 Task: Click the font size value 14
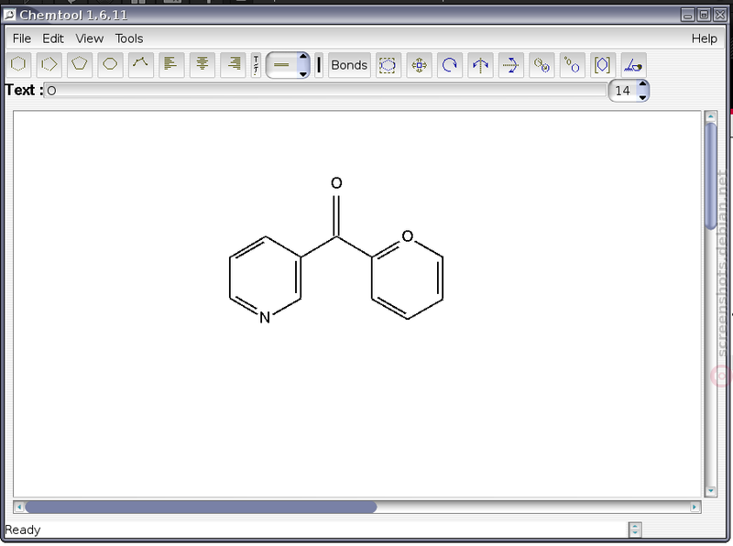click(623, 91)
